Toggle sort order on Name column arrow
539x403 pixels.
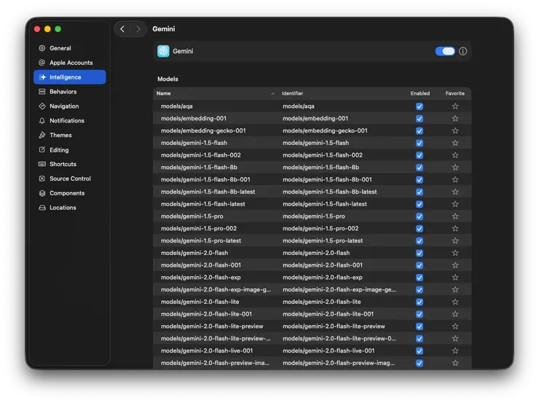pyautogui.click(x=273, y=93)
